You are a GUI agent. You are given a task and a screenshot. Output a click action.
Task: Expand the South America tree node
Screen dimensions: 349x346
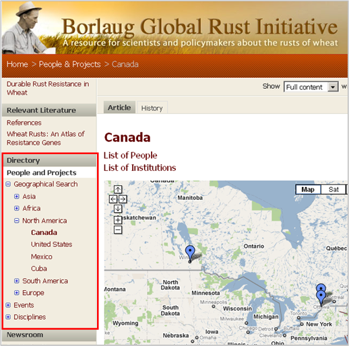(x=17, y=281)
